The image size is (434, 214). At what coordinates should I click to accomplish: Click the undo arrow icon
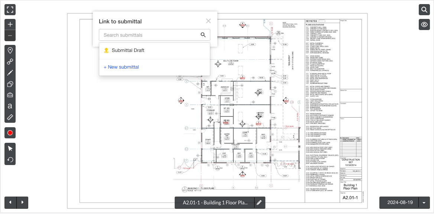click(10, 159)
